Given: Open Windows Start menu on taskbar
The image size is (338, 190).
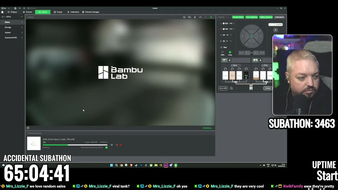Looking at the screenshot, I should (111, 165).
